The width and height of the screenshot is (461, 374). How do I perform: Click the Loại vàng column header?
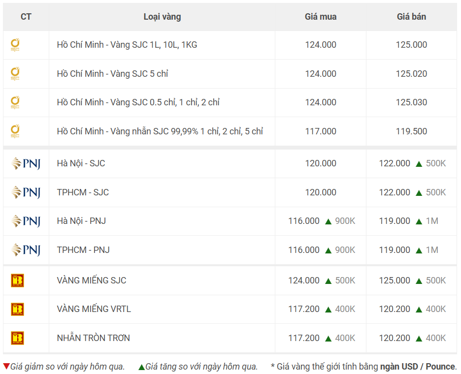pyautogui.click(x=162, y=17)
